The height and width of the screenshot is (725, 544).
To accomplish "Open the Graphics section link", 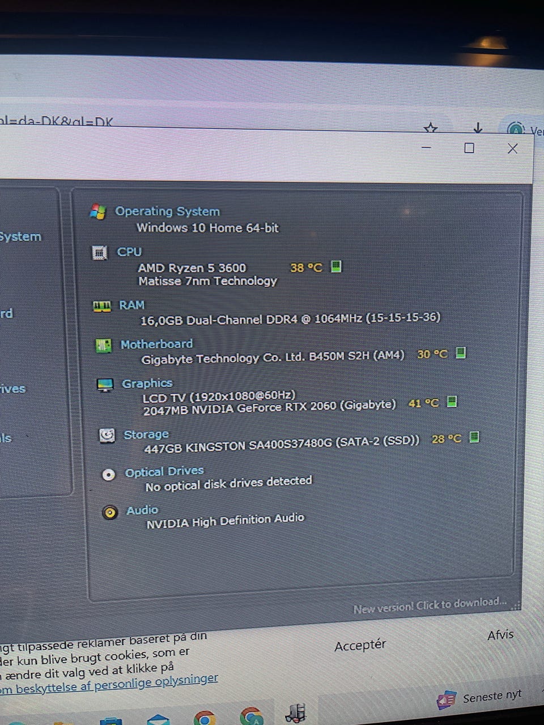I will [147, 383].
